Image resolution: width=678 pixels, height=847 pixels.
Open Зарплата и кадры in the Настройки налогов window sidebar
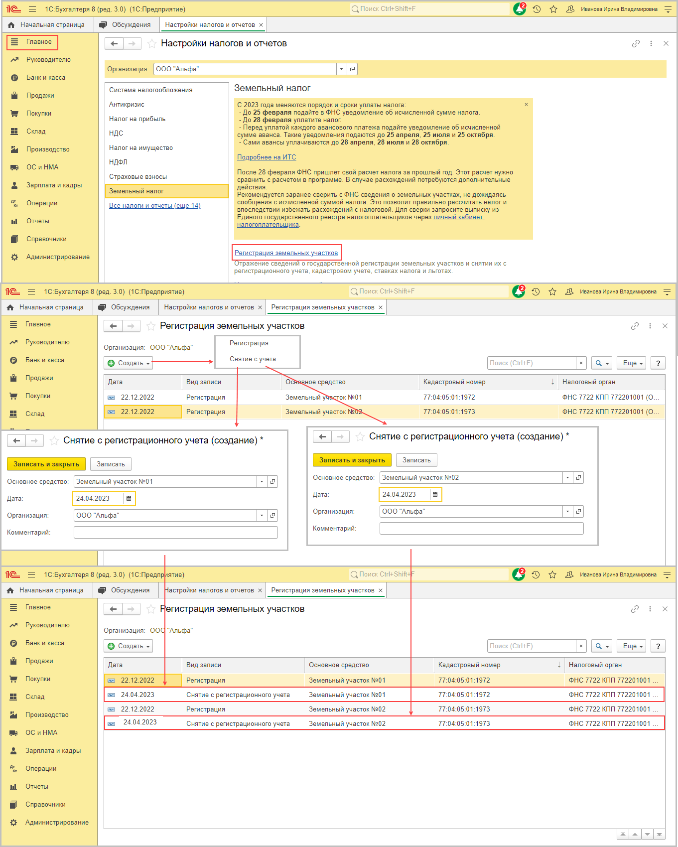point(54,185)
